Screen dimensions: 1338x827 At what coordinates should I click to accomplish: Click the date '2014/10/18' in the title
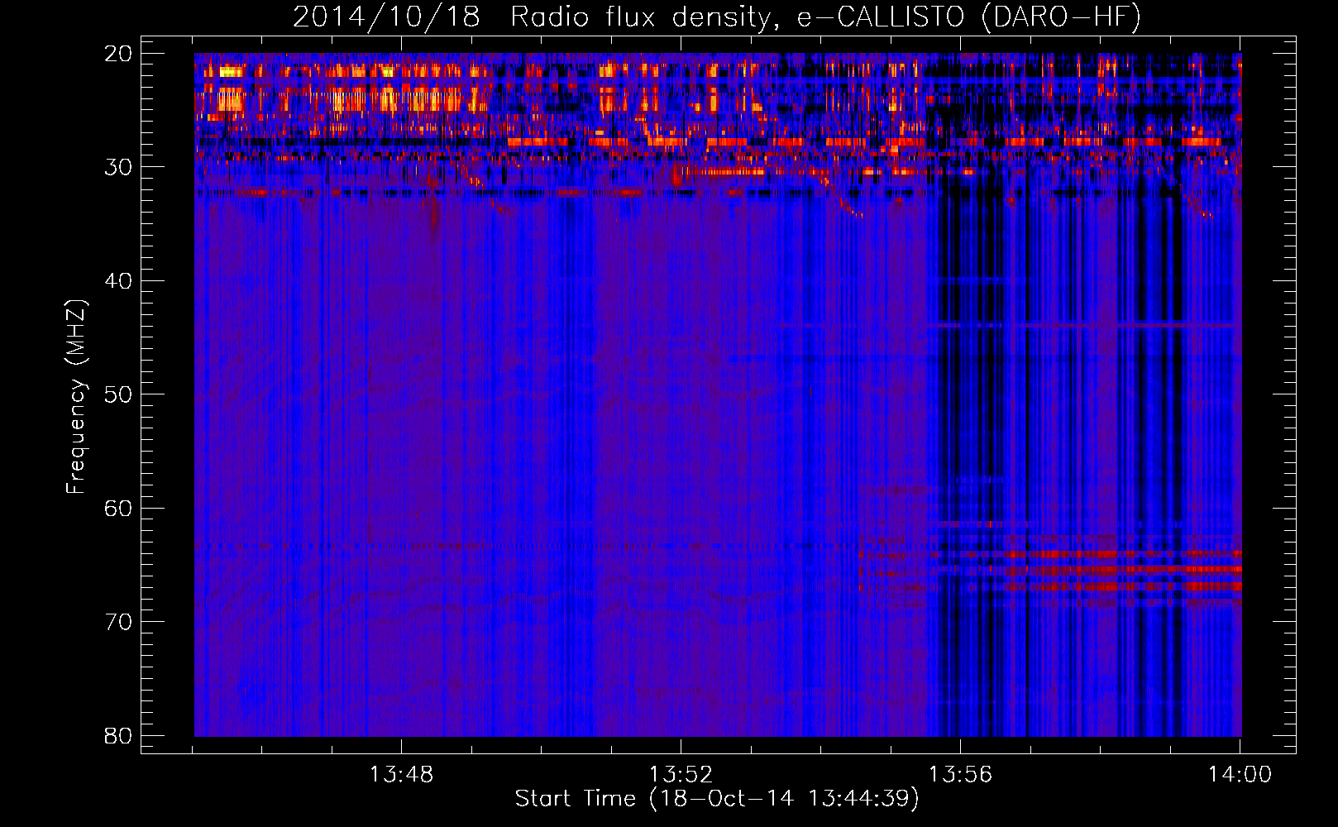pyautogui.click(x=386, y=17)
